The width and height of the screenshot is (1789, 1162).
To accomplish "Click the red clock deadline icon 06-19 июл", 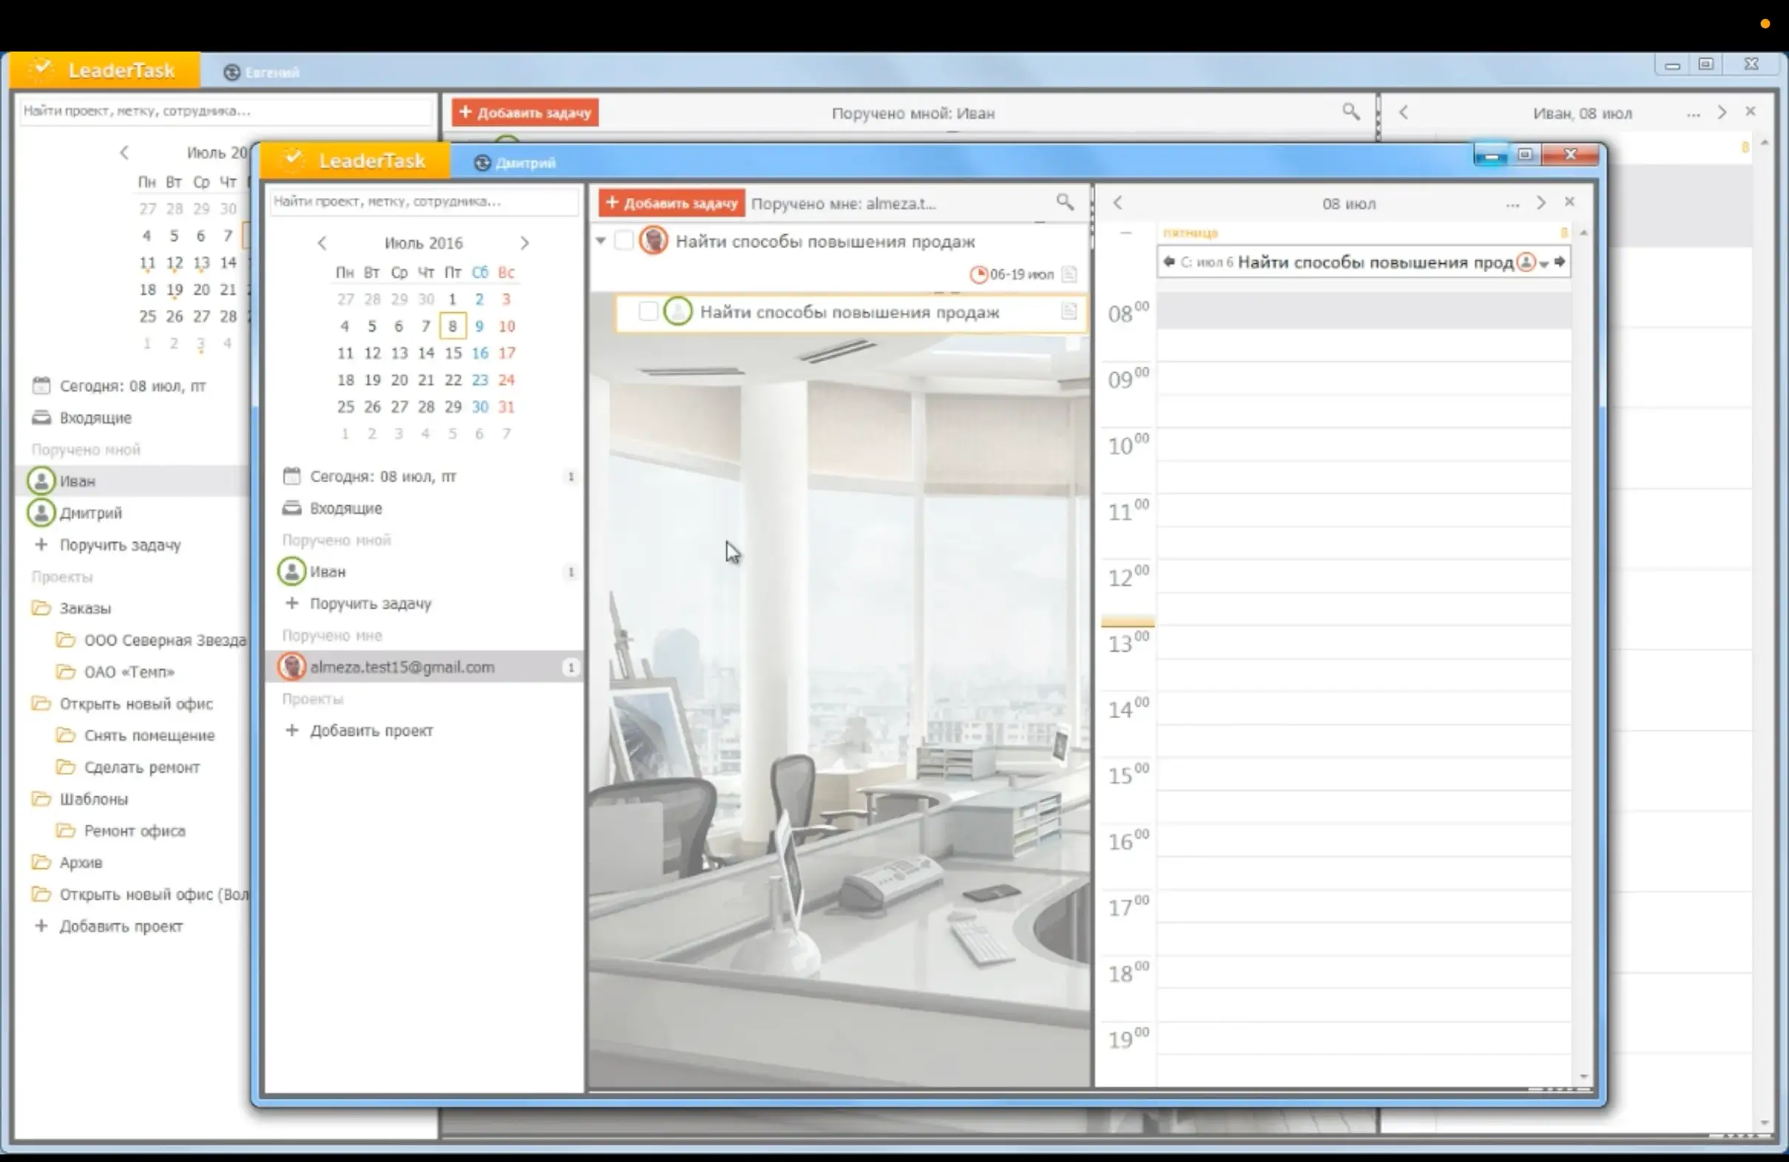I will [978, 274].
